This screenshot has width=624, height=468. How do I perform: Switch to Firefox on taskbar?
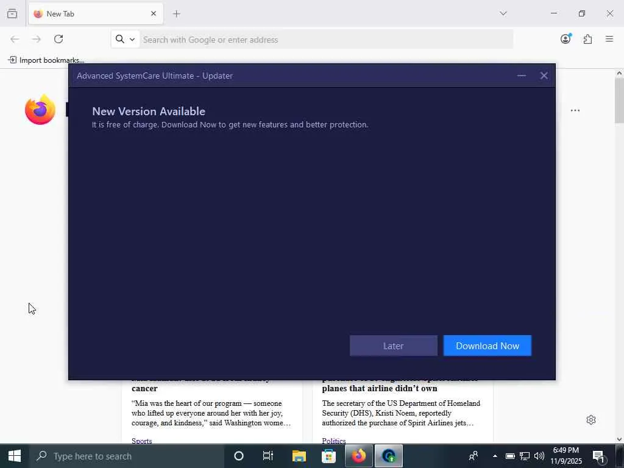pyautogui.click(x=358, y=456)
